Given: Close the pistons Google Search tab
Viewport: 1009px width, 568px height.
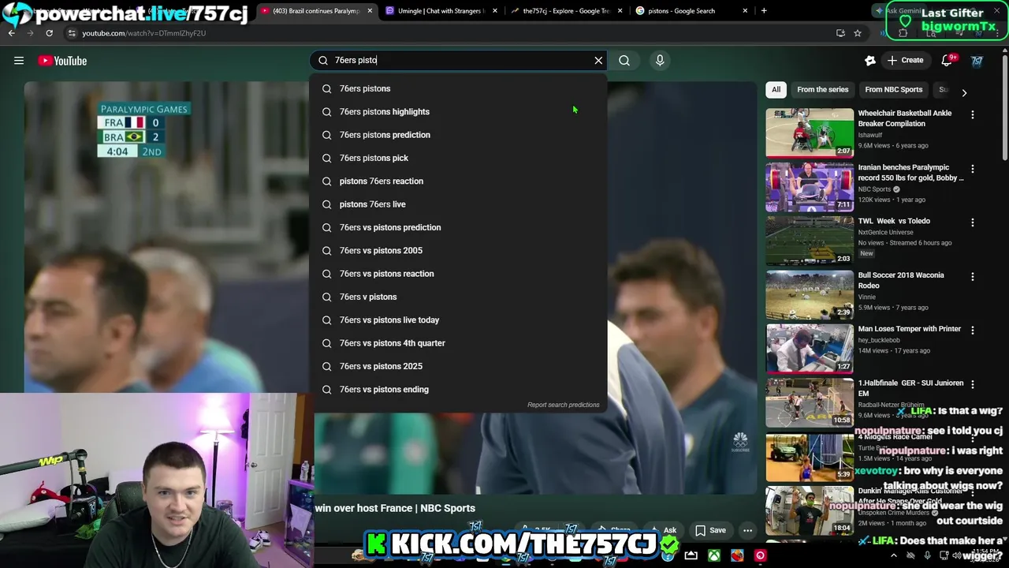Looking at the screenshot, I should pyautogui.click(x=745, y=11).
